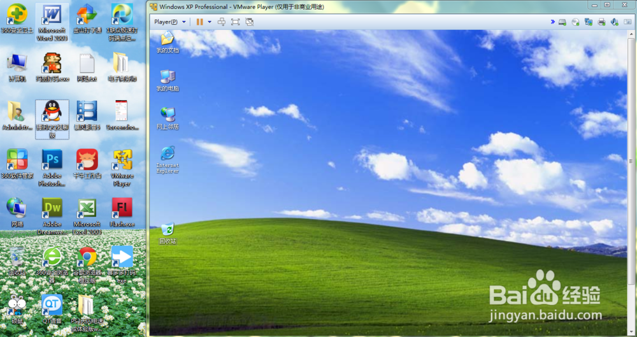Screen dimensions: 637x337
Task: Select the 网址.txt text file
Action: (87, 68)
